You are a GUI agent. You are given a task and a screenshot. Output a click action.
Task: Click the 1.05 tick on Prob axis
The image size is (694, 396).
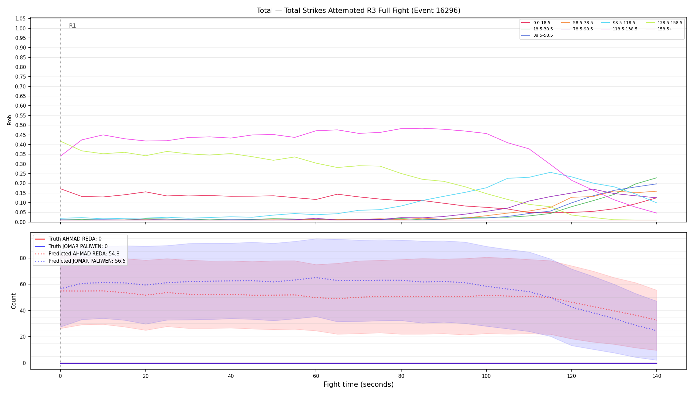(20, 19)
